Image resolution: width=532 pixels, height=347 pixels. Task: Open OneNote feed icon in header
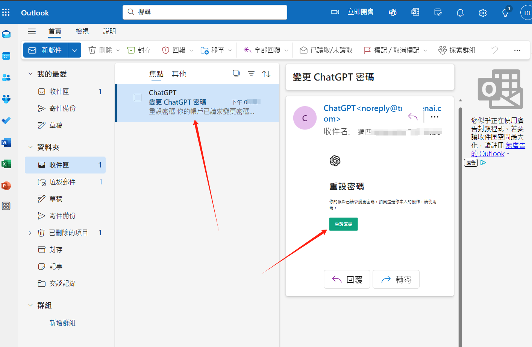415,12
